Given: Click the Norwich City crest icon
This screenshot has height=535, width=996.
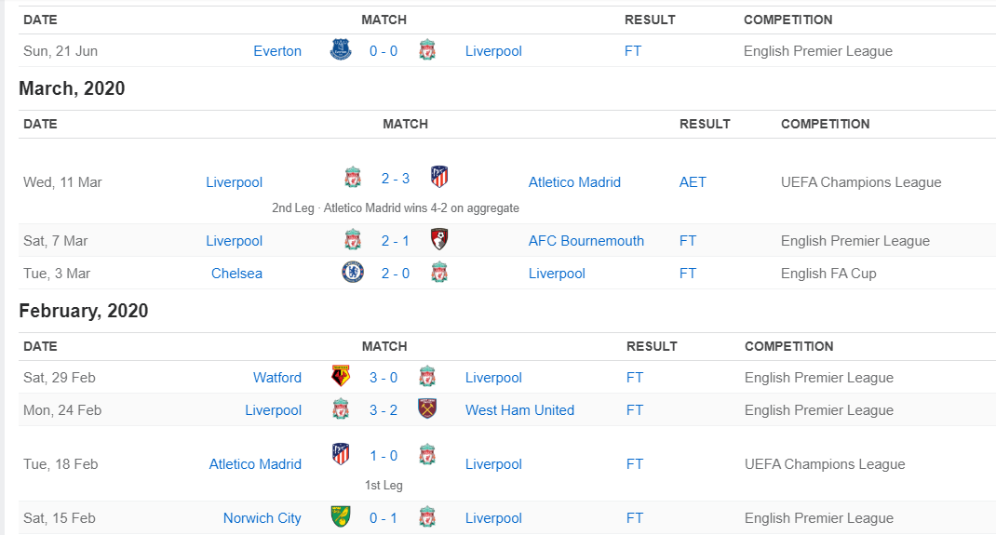Looking at the screenshot, I should (341, 517).
